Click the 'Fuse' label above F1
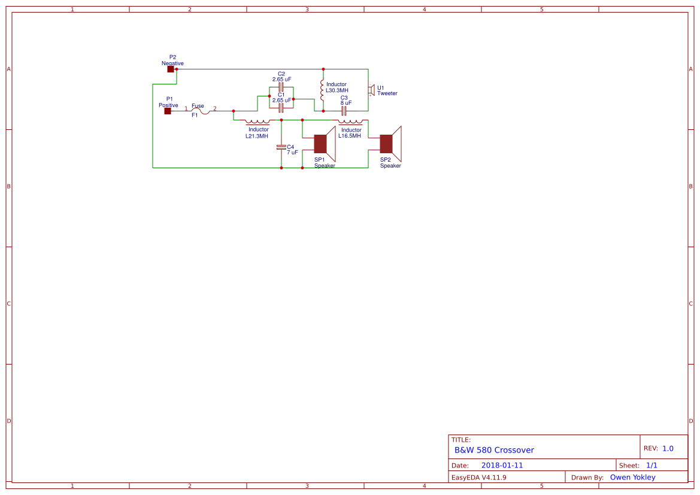The height and width of the screenshot is (495, 700). (x=198, y=106)
